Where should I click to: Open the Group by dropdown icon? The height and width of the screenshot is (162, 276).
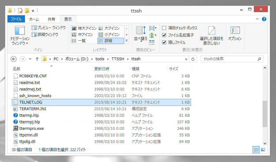coord(153,28)
